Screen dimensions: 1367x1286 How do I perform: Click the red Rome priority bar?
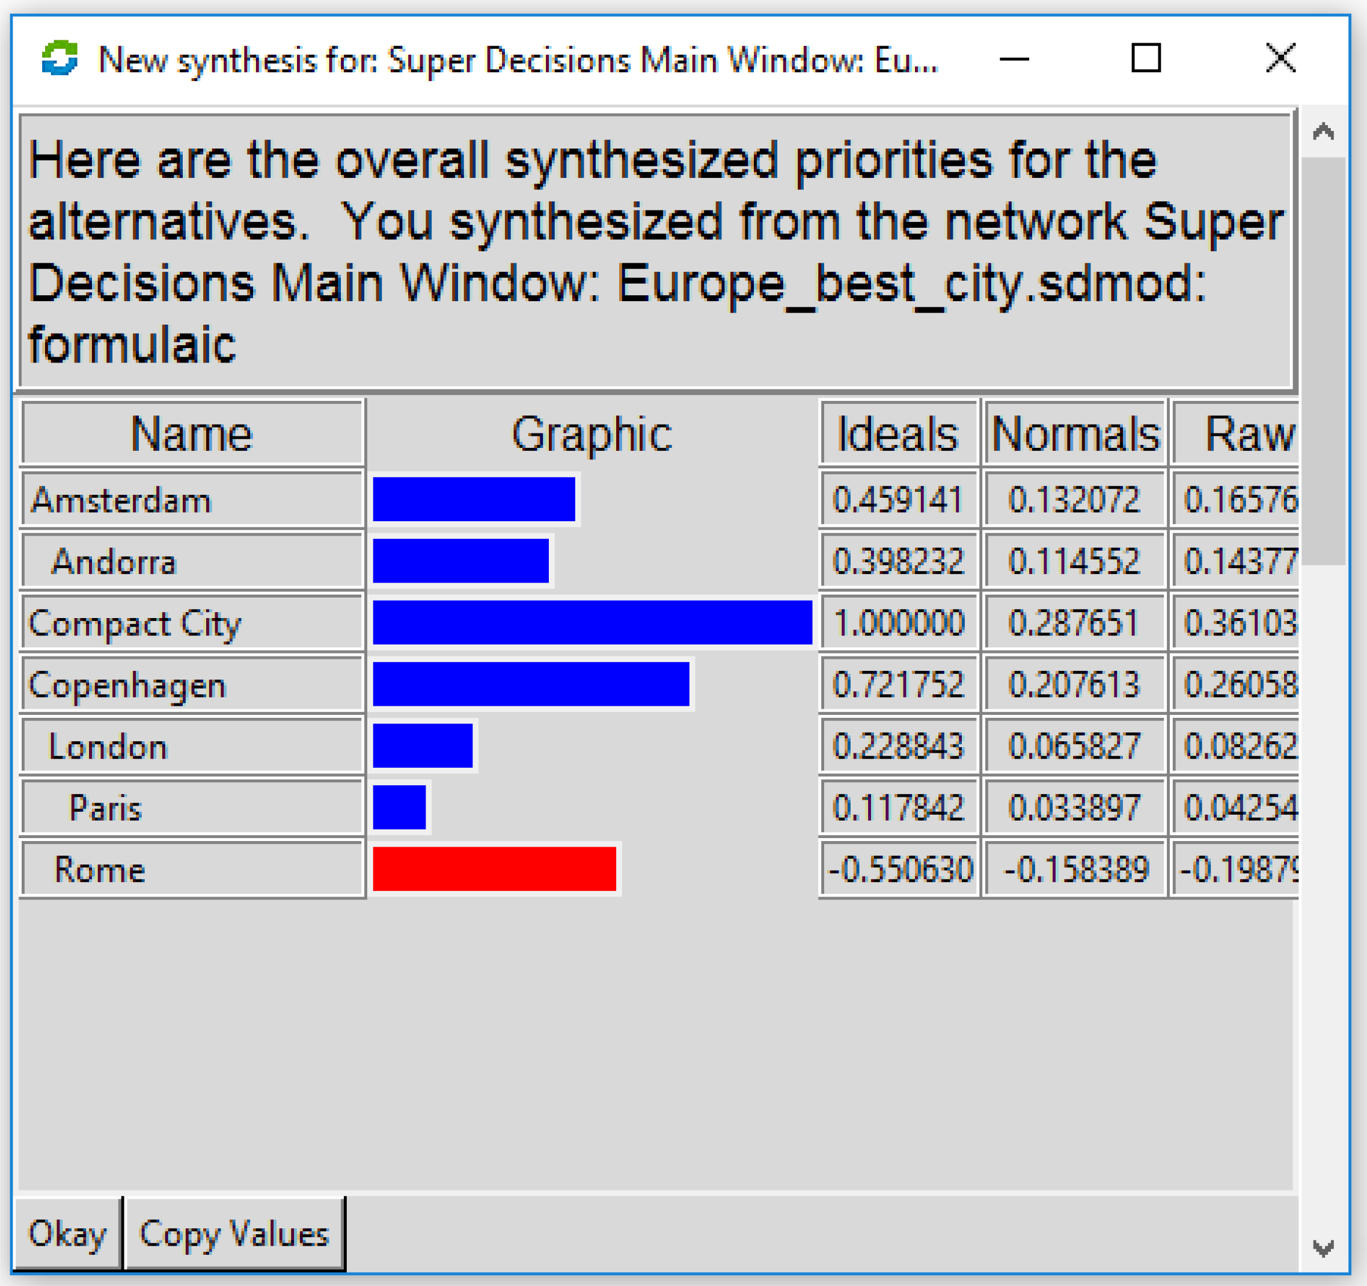(x=494, y=869)
